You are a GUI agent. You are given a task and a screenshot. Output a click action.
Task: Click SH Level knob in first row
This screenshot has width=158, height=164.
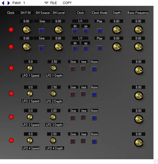point(58,30)
